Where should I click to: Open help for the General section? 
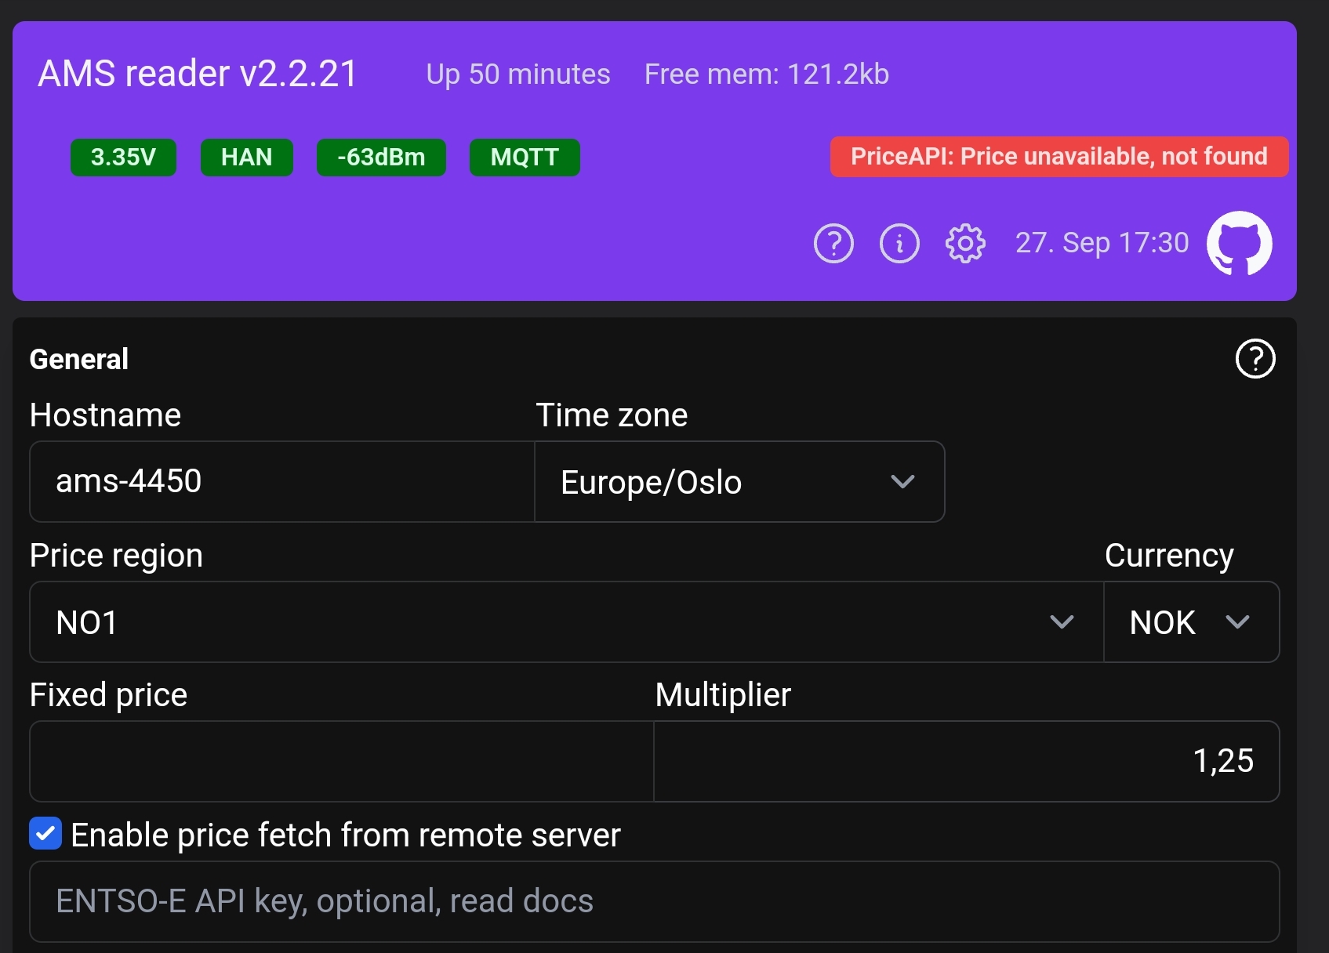point(1255,359)
